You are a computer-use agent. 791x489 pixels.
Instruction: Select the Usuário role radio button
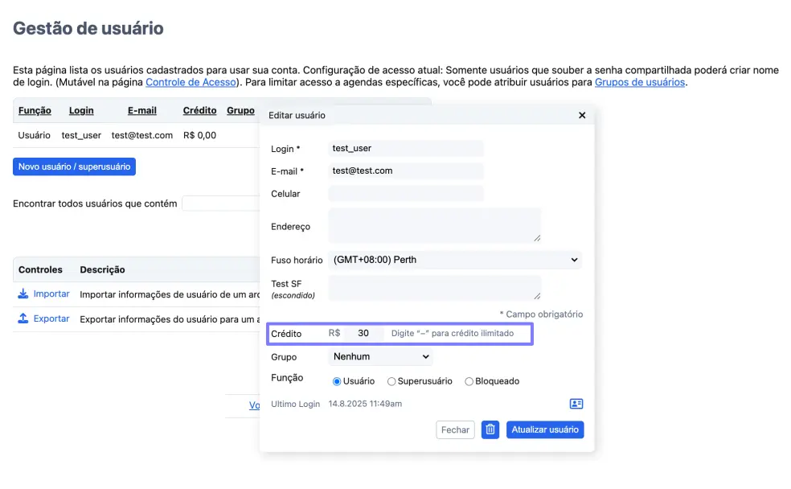point(337,381)
